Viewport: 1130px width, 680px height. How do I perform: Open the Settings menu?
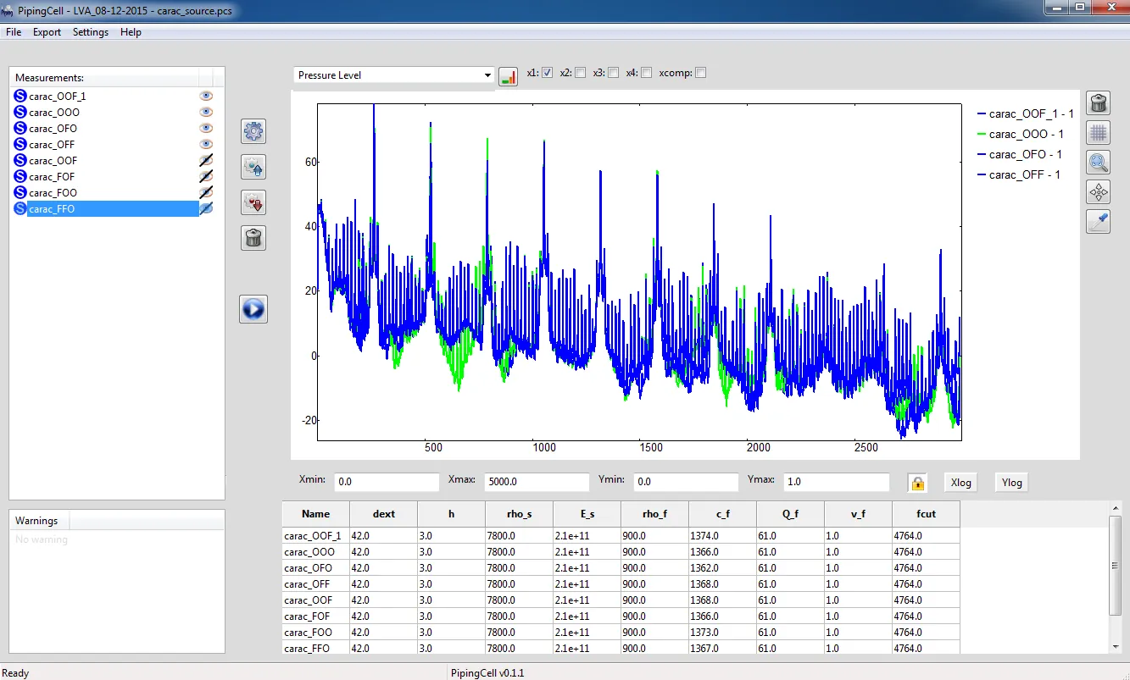point(91,32)
